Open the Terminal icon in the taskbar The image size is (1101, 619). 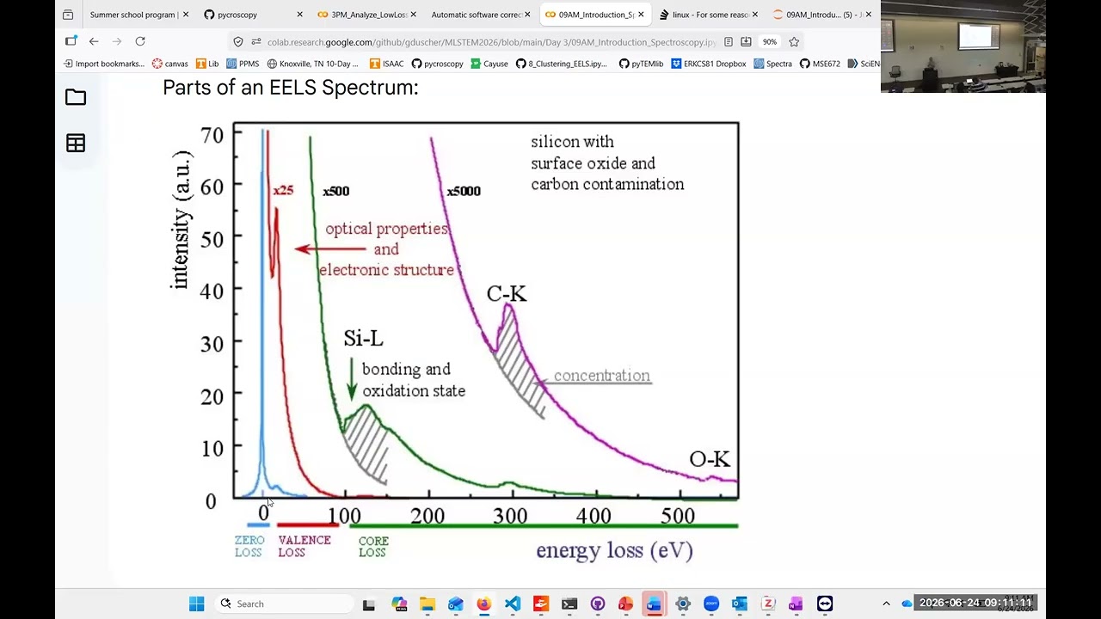tap(569, 604)
